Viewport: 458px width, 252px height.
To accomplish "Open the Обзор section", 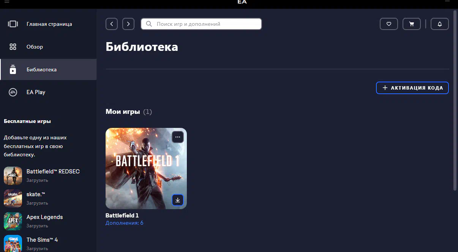I will point(35,47).
